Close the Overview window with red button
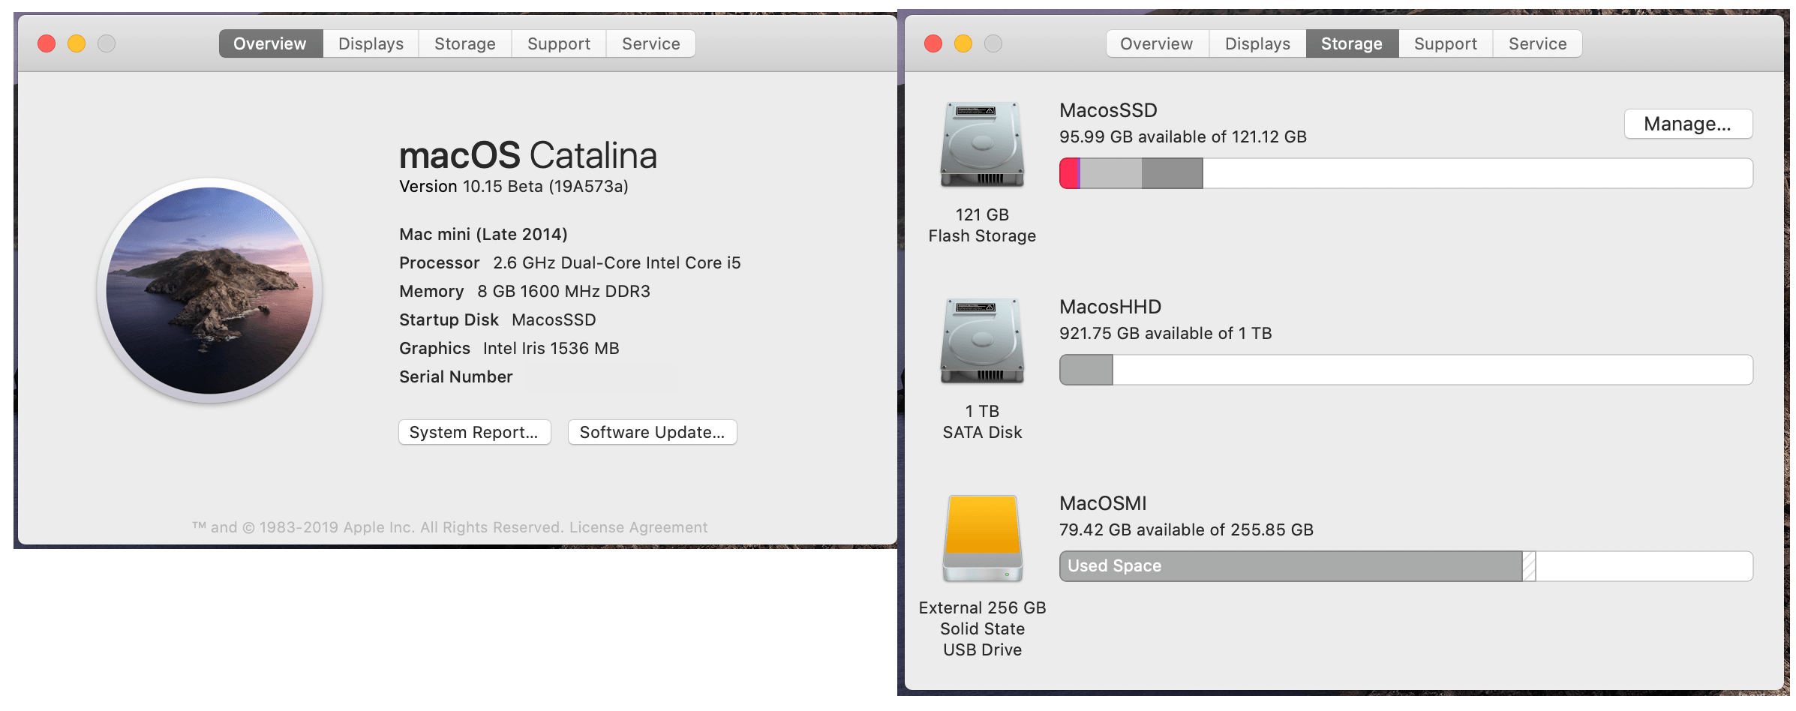Screen dimensions: 1796x711 coord(47,43)
